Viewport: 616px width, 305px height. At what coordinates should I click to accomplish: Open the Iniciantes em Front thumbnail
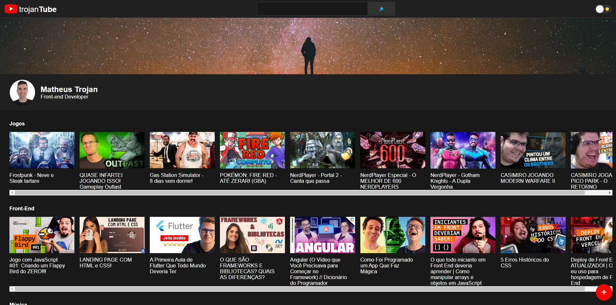(x=463, y=235)
